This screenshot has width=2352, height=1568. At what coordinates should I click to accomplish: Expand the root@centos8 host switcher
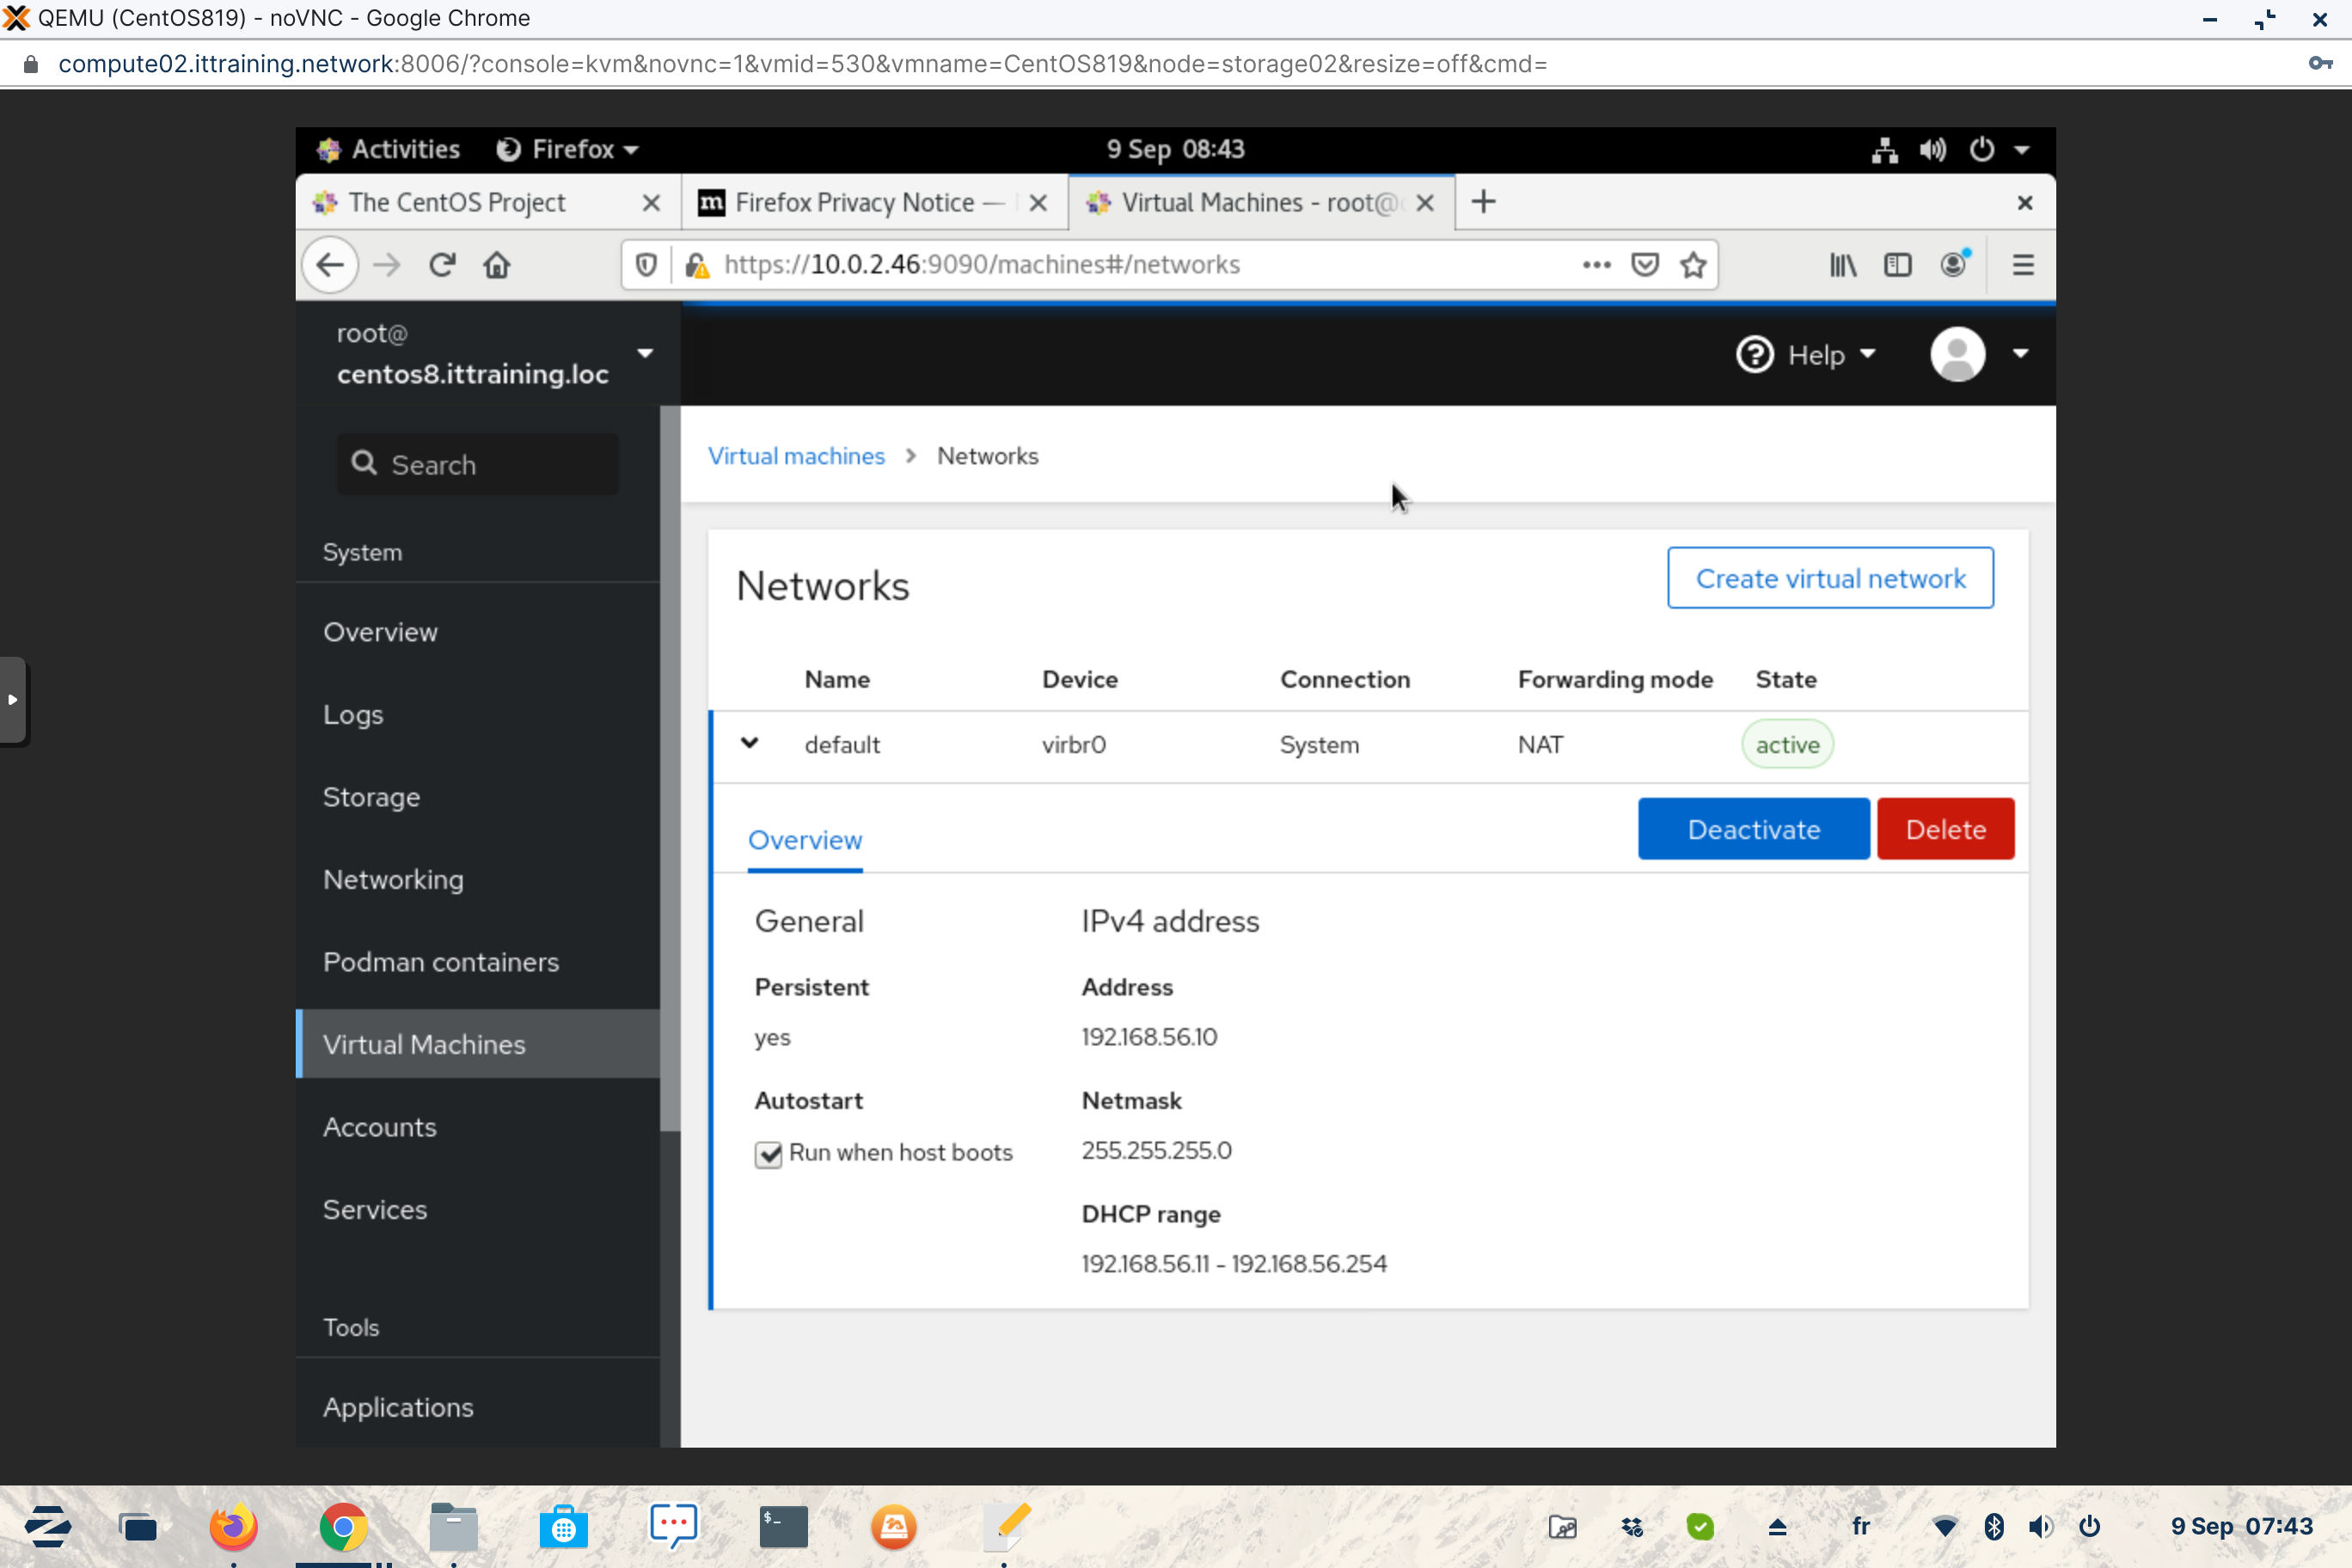click(x=644, y=353)
